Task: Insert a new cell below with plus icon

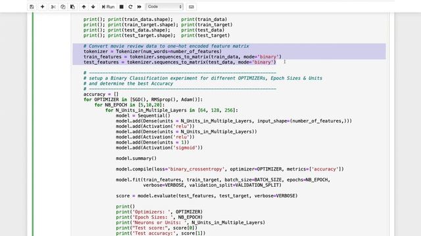Action: click(x=42, y=7)
